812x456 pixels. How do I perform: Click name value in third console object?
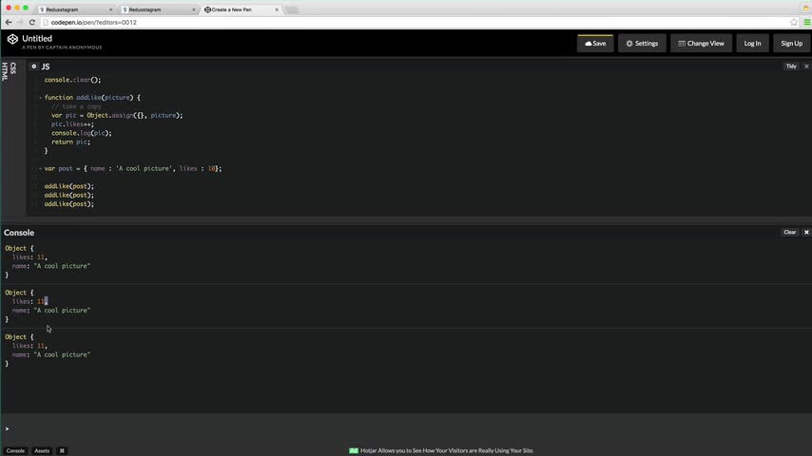(62, 355)
